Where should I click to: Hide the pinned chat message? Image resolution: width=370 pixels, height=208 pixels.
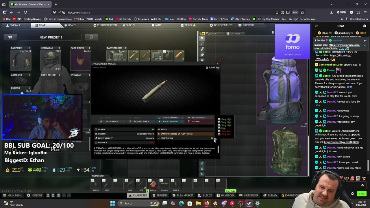(x=365, y=40)
